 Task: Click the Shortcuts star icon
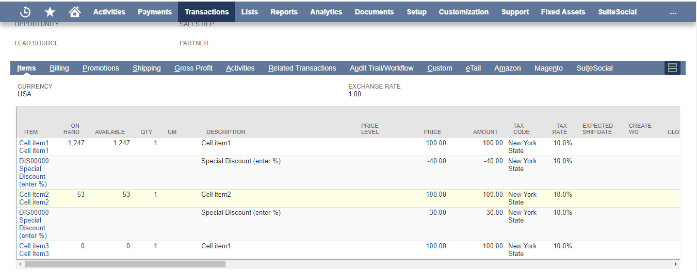pyautogui.click(x=50, y=12)
